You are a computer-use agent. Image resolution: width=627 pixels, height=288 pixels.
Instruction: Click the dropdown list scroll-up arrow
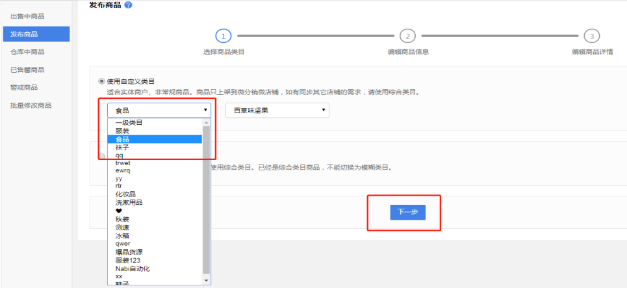tap(207, 122)
